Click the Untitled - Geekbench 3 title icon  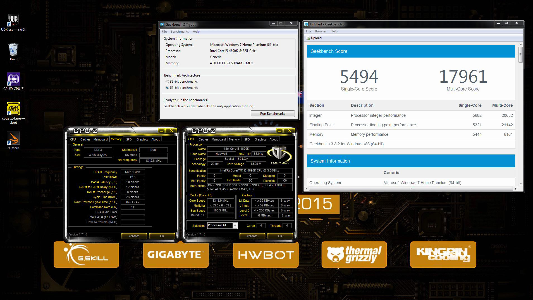[x=306, y=24]
